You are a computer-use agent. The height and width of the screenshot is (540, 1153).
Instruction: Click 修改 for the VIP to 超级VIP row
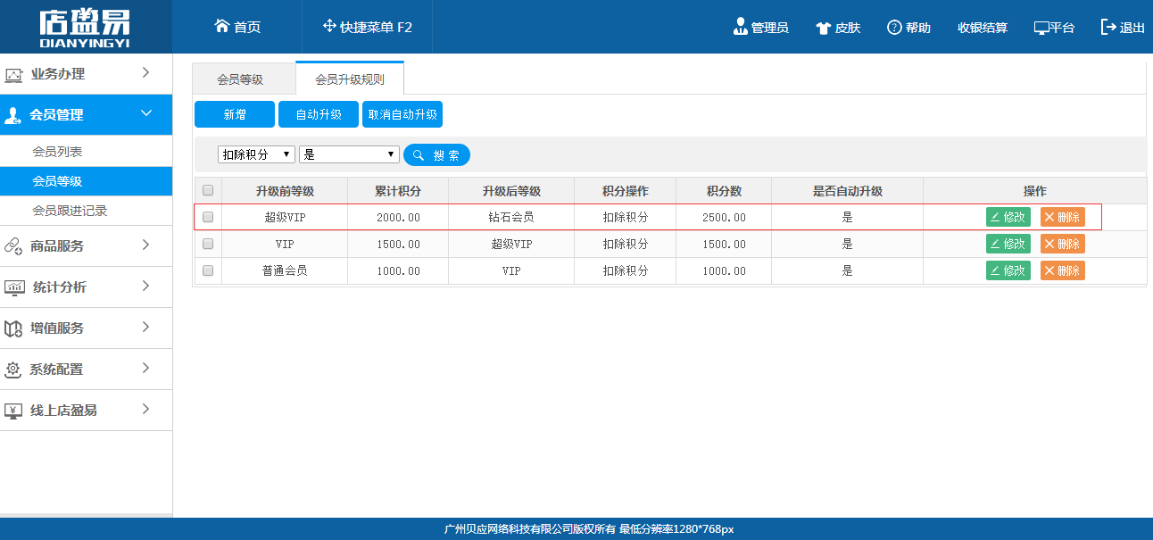pyautogui.click(x=1008, y=244)
